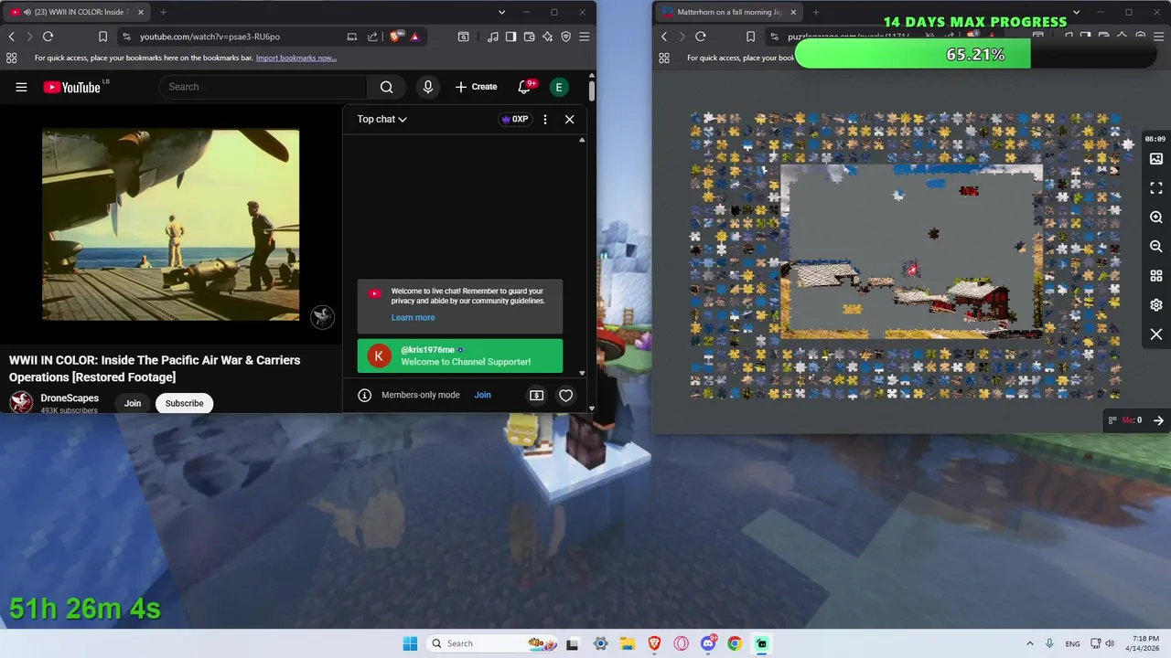This screenshot has width=1171, height=658.
Task: Show the browser sidebar panel icon
Action: point(511,37)
